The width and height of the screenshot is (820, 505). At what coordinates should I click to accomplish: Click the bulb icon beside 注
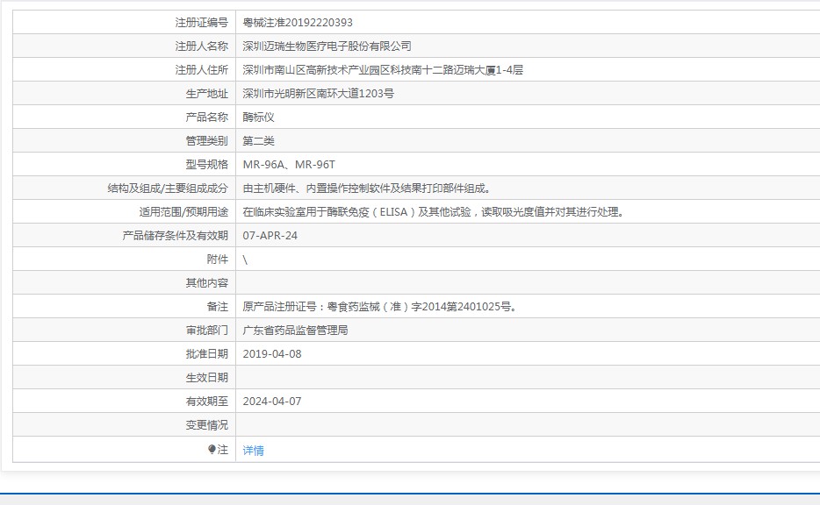point(212,449)
